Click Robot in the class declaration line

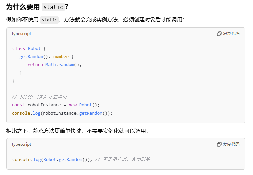(34, 49)
